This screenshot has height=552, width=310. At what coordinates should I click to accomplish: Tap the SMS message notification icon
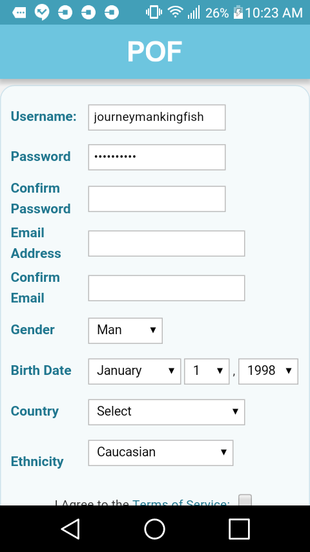click(19, 13)
